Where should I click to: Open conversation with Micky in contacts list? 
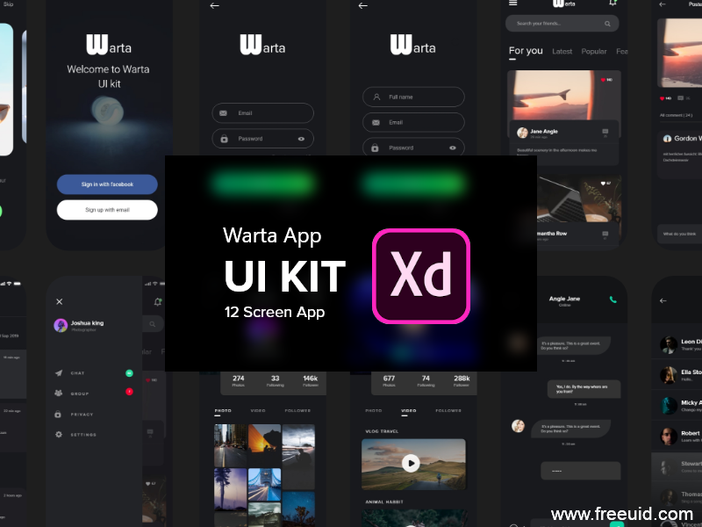point(677,406)
